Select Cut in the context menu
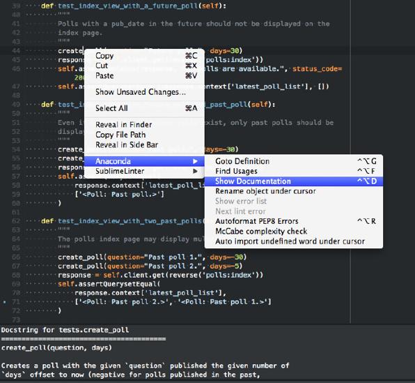This screenshot has width=415, height=383. tap(144, 66)
